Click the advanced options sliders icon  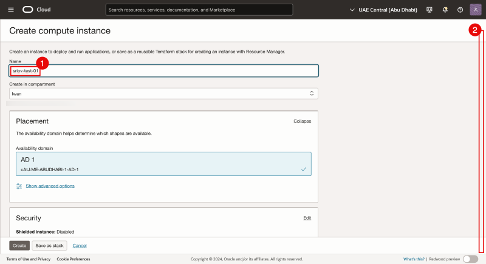coord(19,186)
